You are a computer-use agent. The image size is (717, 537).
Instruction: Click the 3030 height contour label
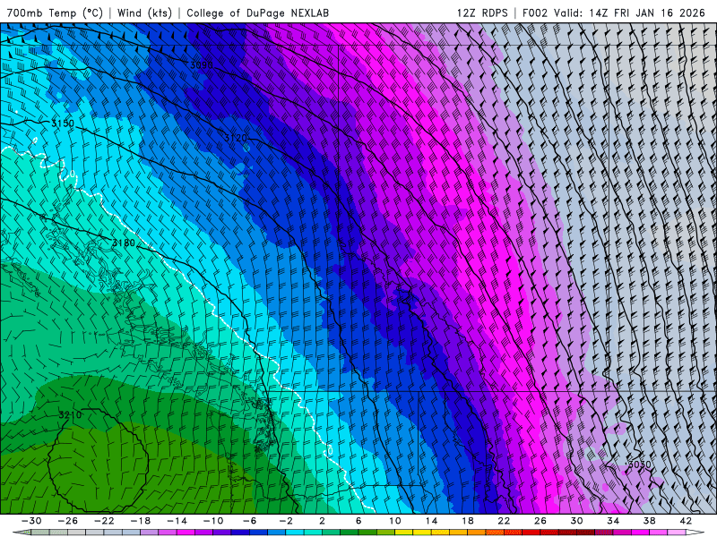[x=639, y=465]
